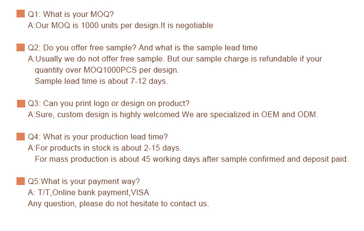The width and height of the screenshot is (364, 231).
Task: Click the orange square bullet beside Q5
Action: click(x=21, y=181)
